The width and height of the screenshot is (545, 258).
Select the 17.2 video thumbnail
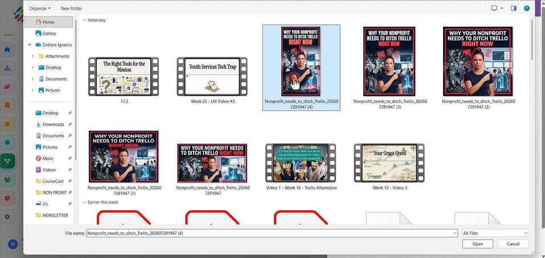click(x=124, y=77)
